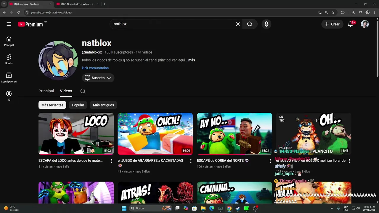Go back in browser history

4,12
